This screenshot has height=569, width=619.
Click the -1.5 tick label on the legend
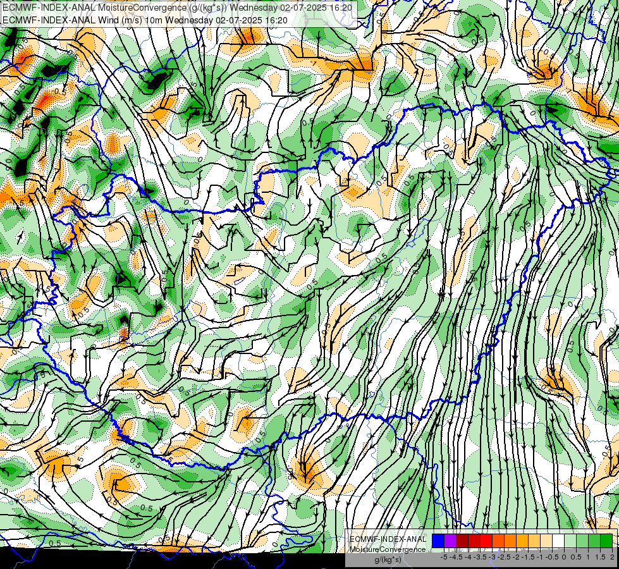[x=528, y=557]
